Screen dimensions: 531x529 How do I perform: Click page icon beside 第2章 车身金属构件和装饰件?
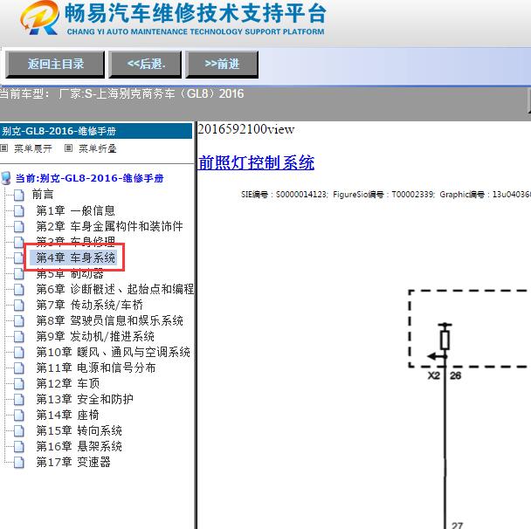[19, 226]
